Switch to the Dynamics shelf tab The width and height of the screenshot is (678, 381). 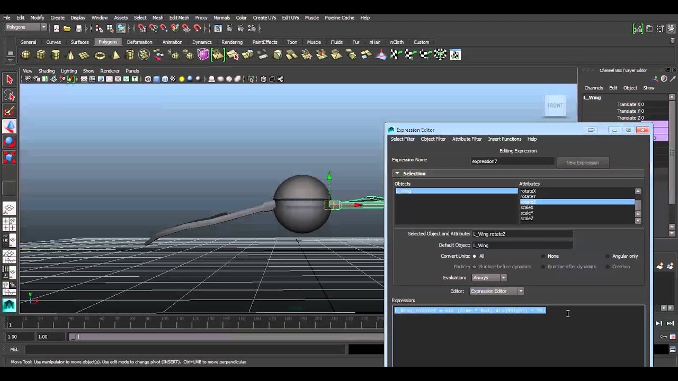coord(202,42)
